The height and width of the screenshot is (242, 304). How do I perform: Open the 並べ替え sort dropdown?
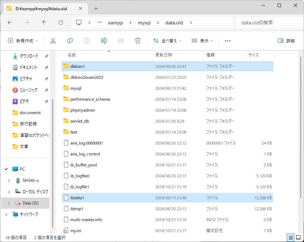point(167,41)
